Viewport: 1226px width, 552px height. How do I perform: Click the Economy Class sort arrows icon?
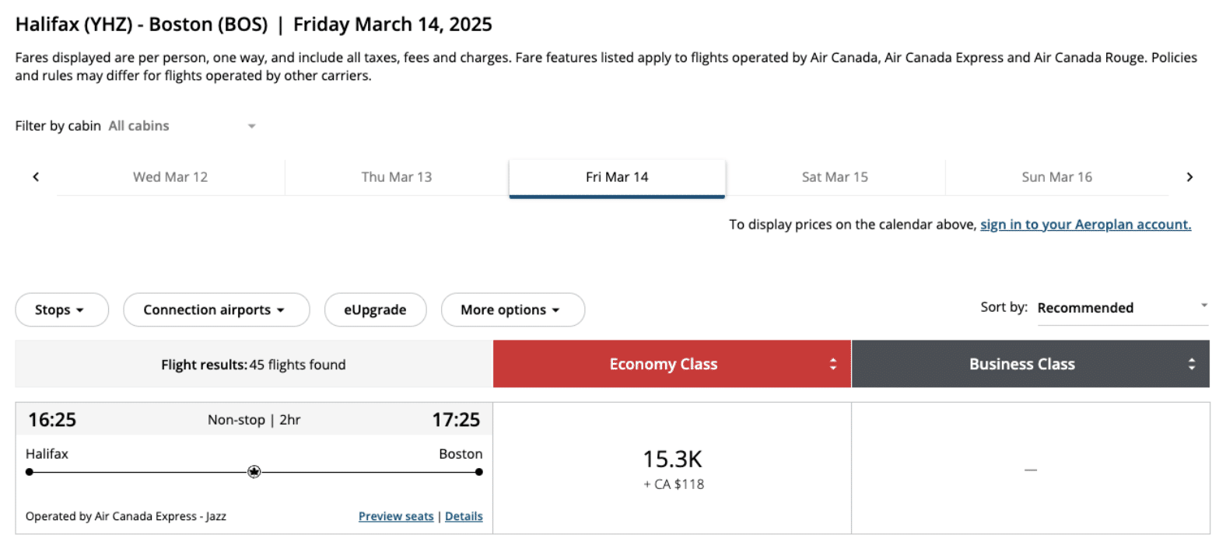click(x=833, y=364)
